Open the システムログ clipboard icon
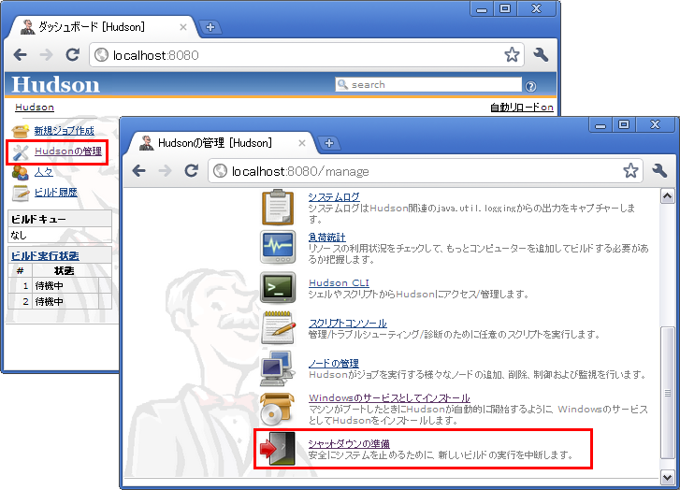The width and height of the screenshot is (680, 490). (x=278, y=207)
